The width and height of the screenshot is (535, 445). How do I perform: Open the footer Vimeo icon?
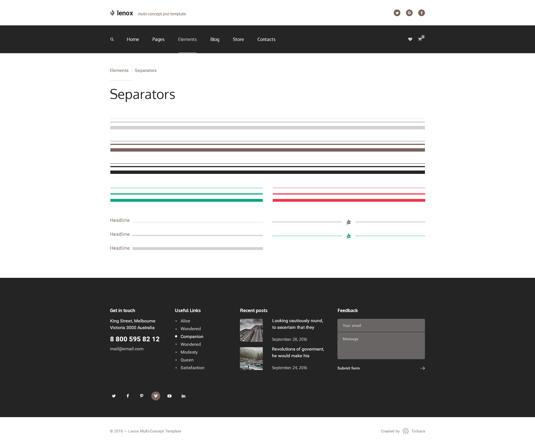[155, 396]
